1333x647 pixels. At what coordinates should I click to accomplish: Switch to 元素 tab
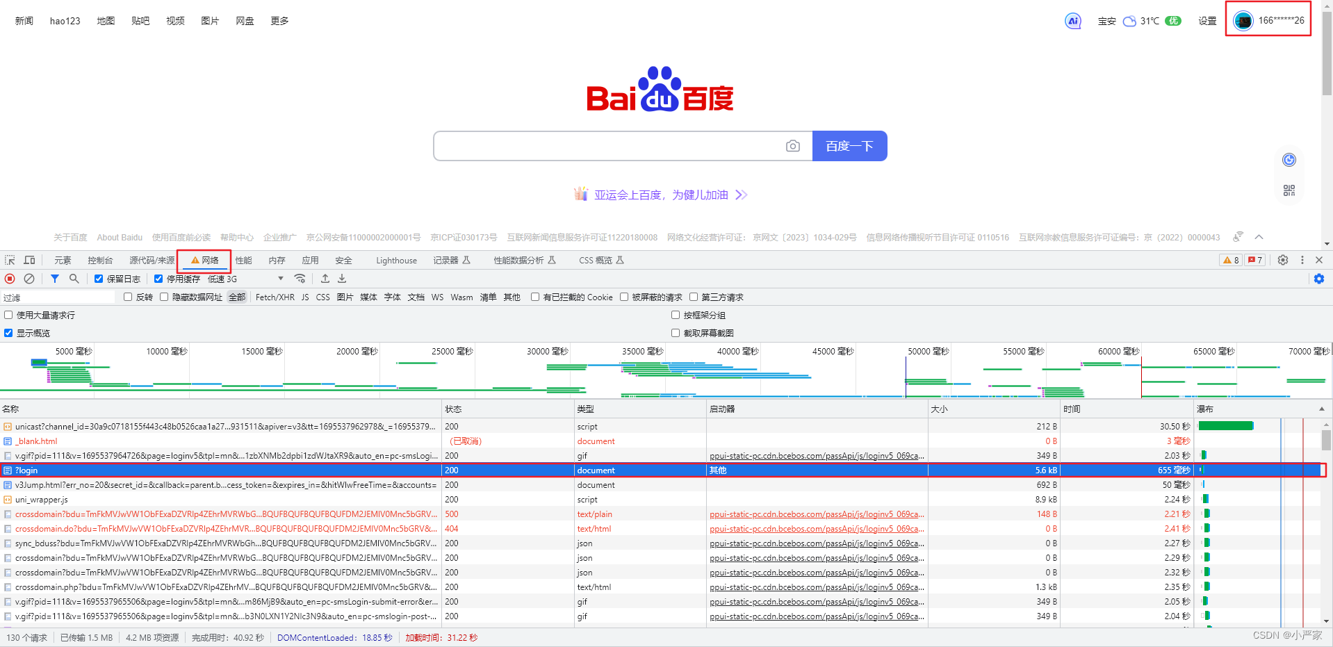(x=63, y=260)
